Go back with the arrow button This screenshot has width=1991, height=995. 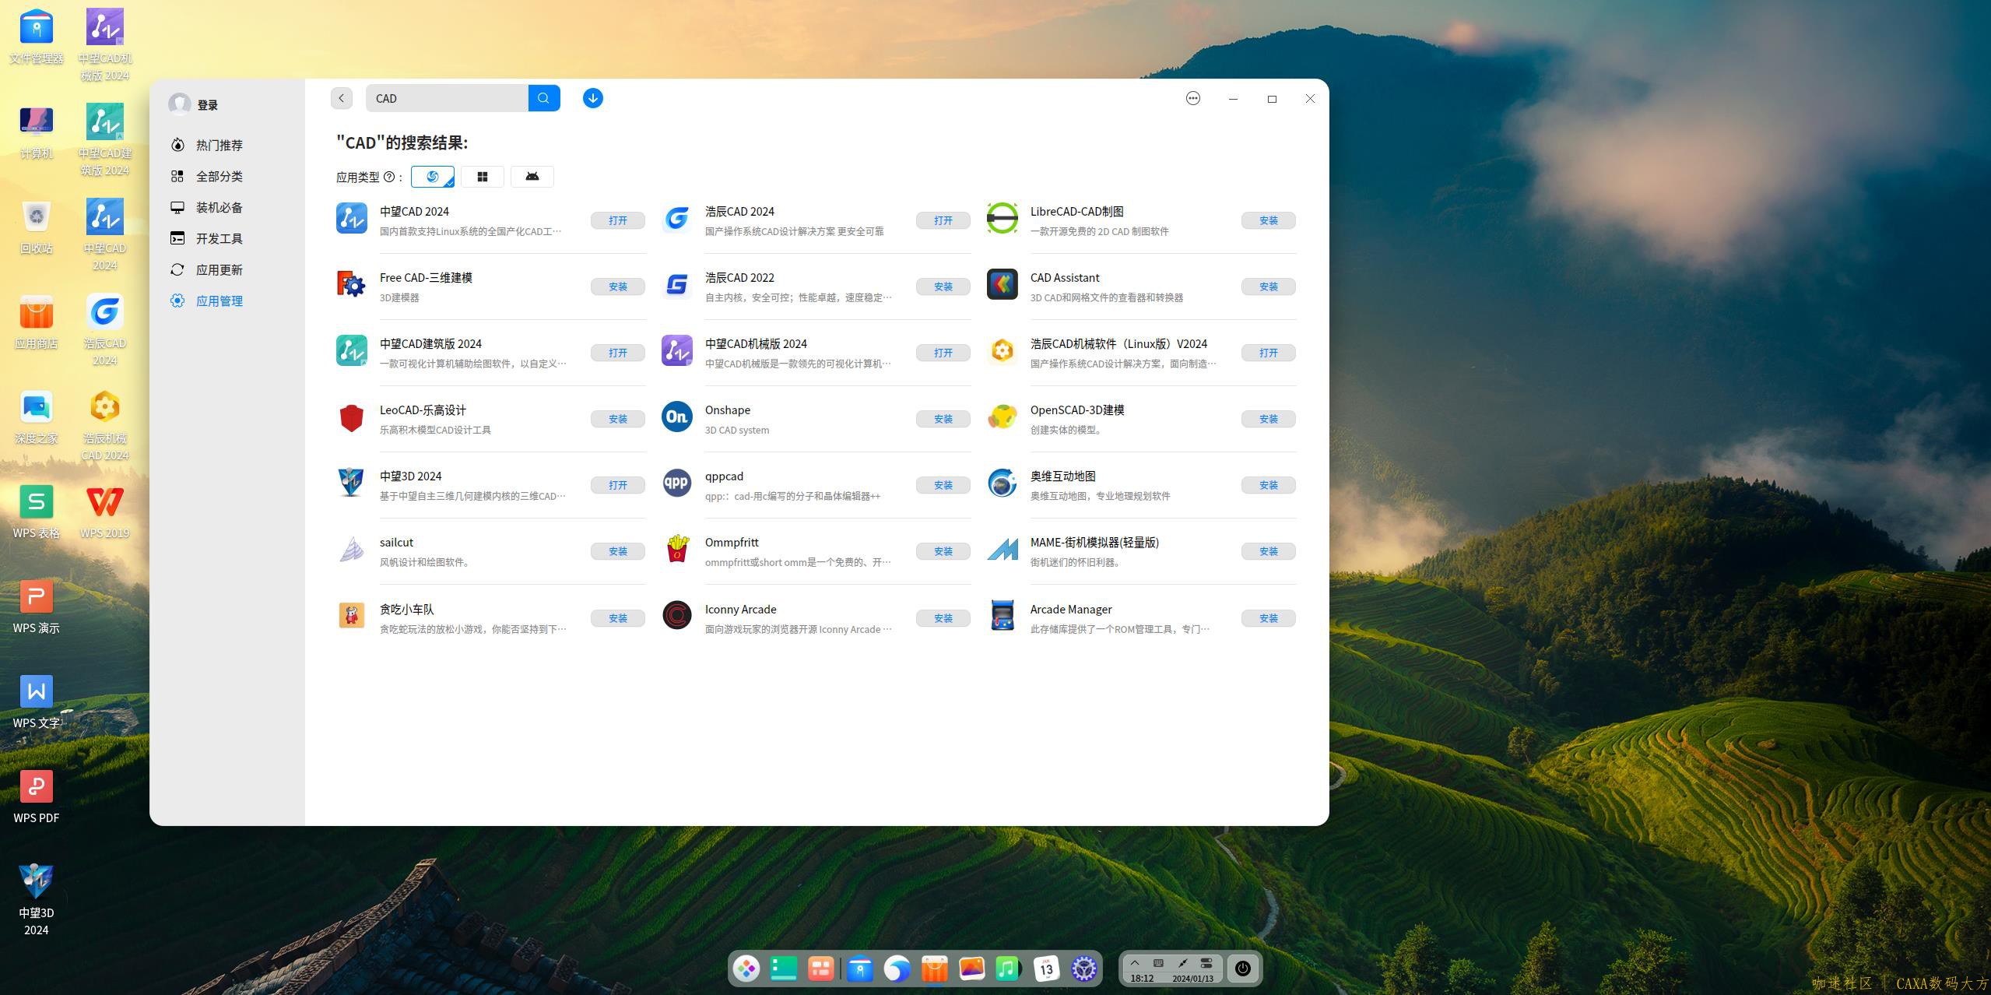[341, 98]
